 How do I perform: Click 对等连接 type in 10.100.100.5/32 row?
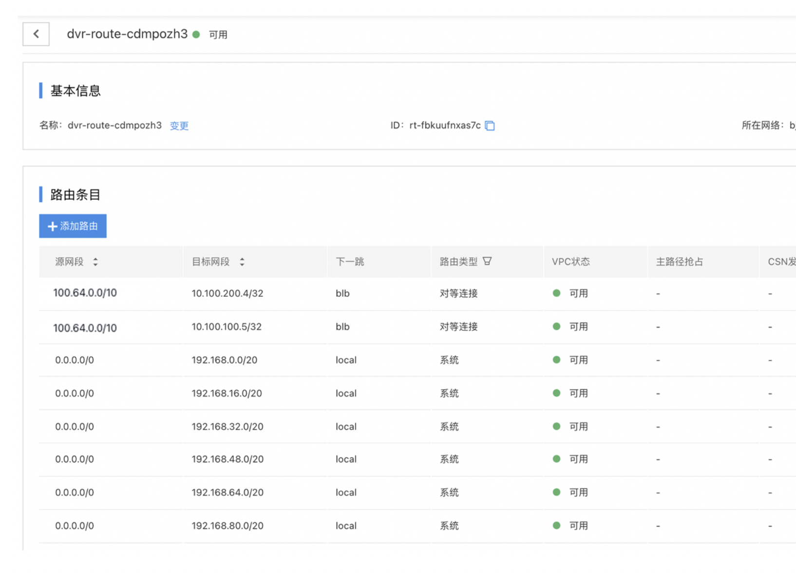[458, 326]
